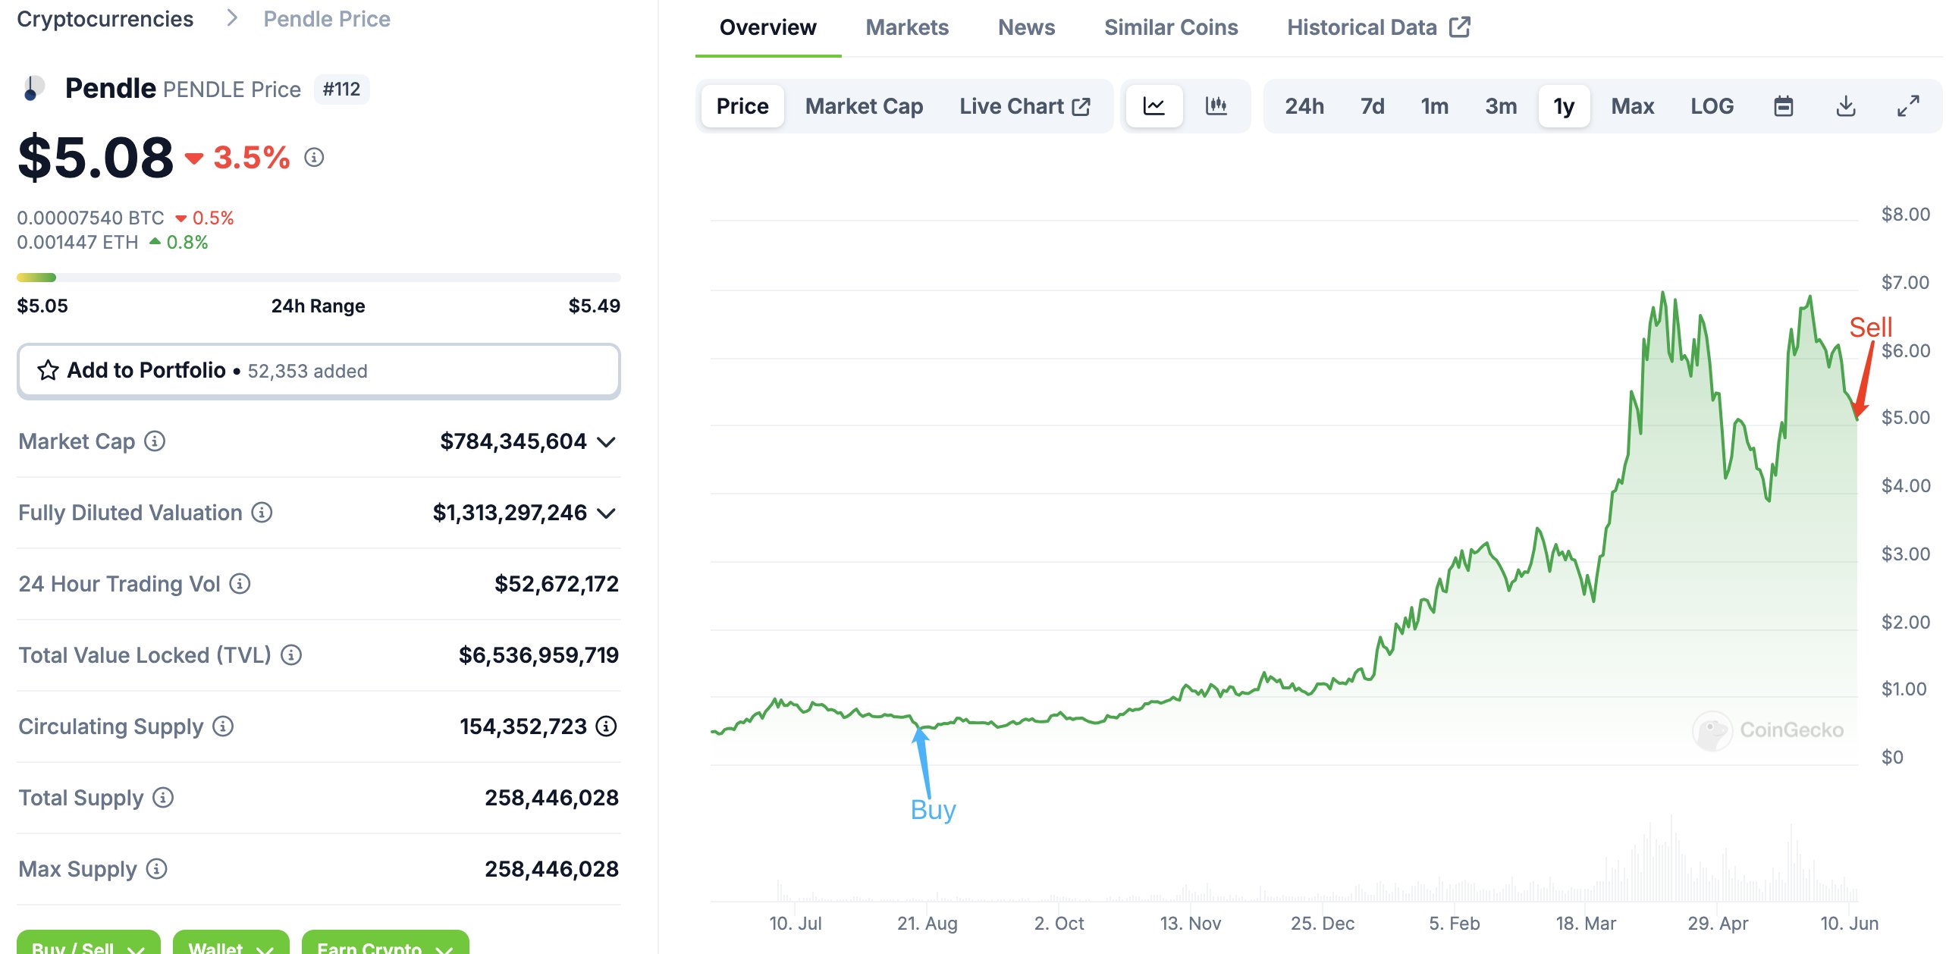Click Total Value Locked info icon
This screenshot has height=954, width=1946.
coord(291,654)
